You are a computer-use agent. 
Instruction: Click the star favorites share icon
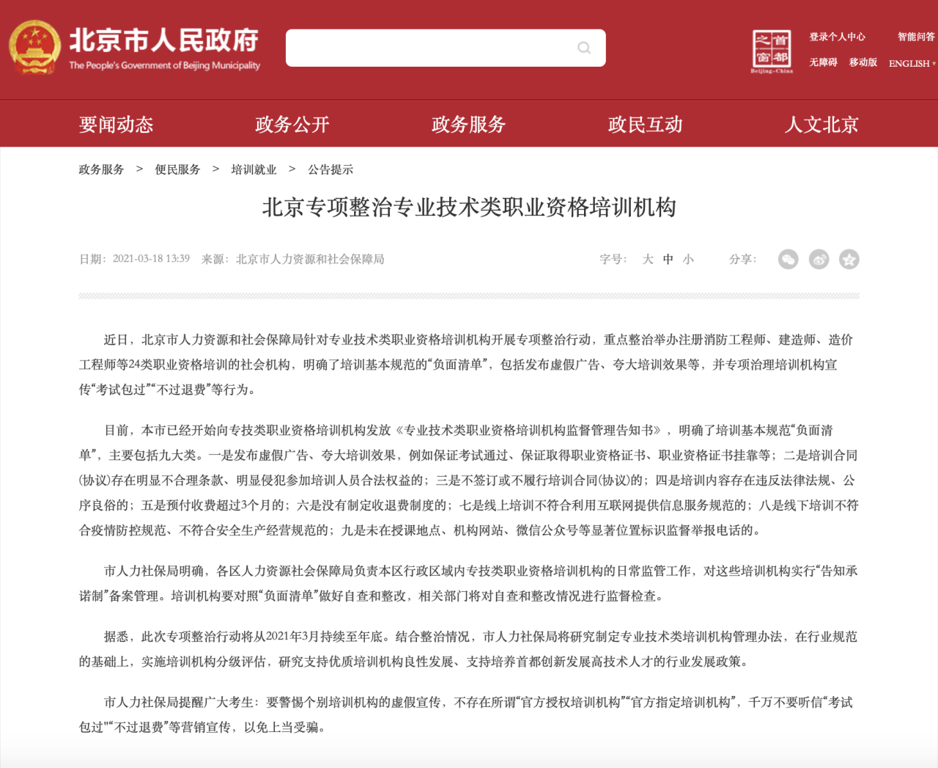coord(849,259)
